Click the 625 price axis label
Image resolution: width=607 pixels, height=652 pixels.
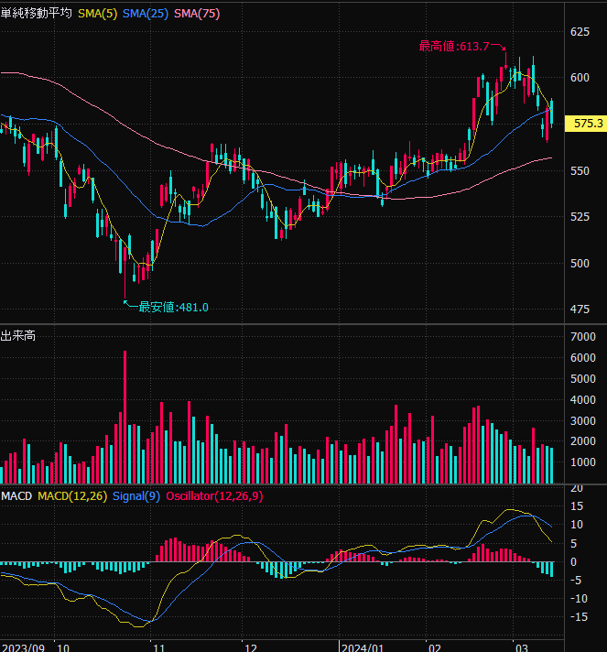point(580,32)
